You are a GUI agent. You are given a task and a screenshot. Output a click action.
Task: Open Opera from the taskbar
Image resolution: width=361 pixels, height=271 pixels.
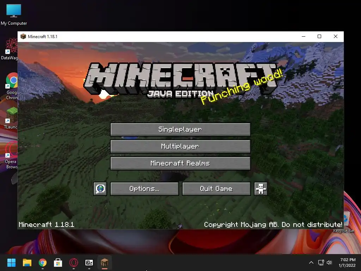(x=74, y=263)
